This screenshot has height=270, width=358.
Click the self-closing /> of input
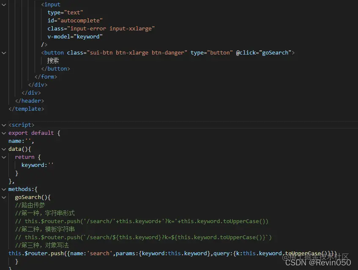(x=44, y=45)
